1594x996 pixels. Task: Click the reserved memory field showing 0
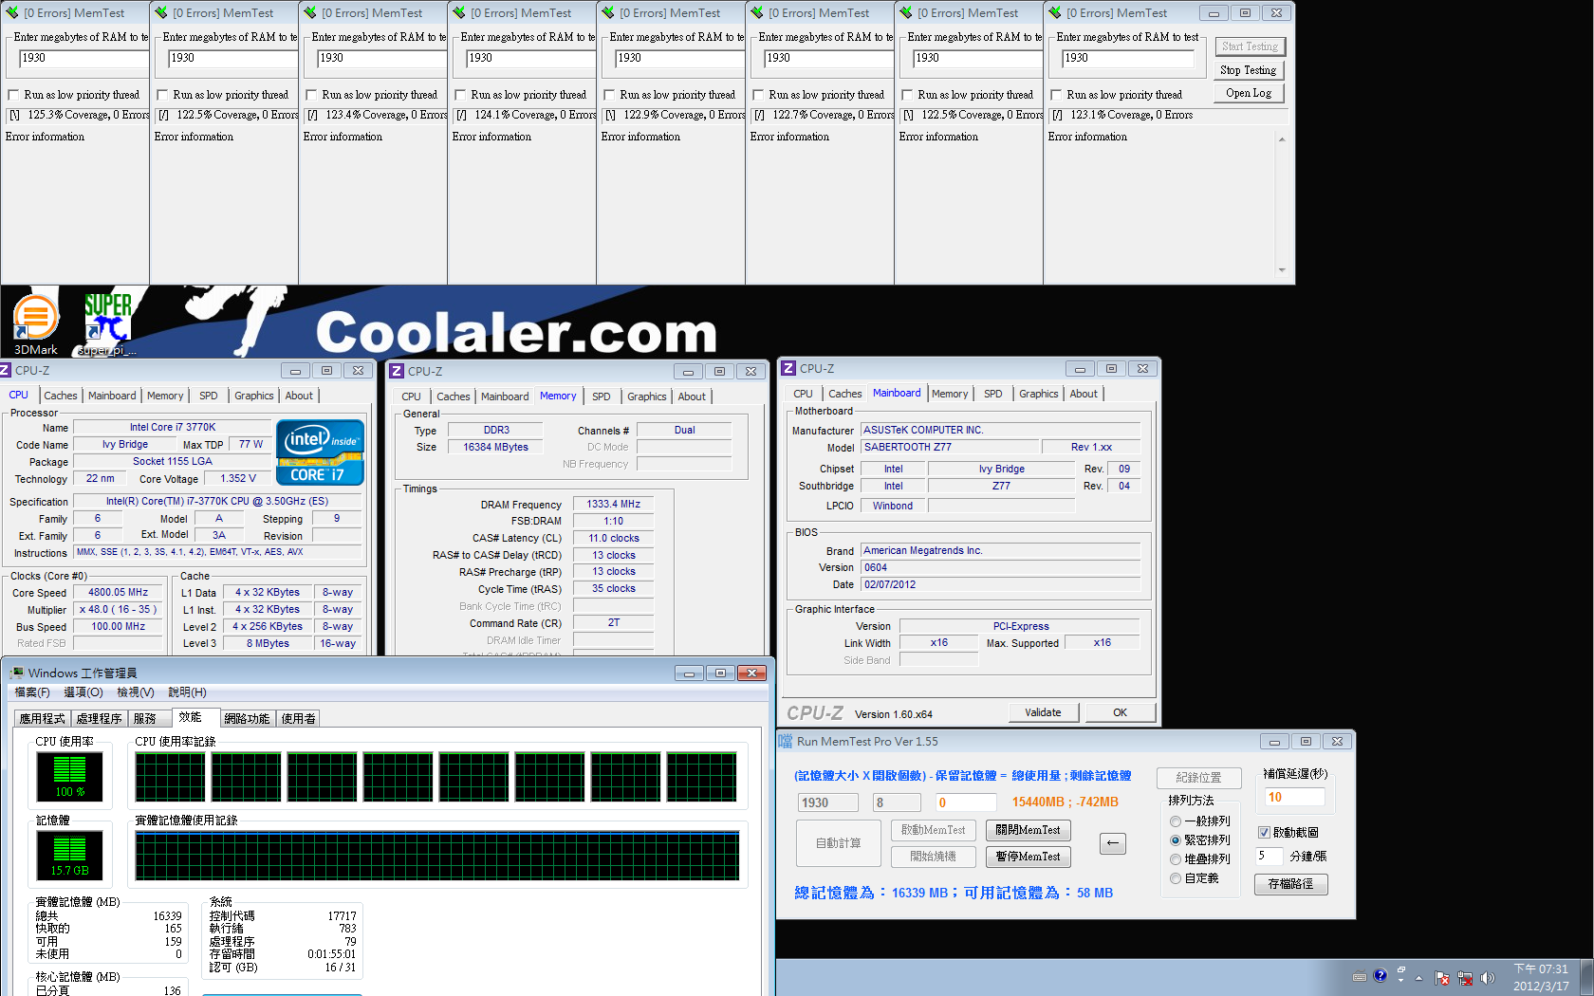966,802
